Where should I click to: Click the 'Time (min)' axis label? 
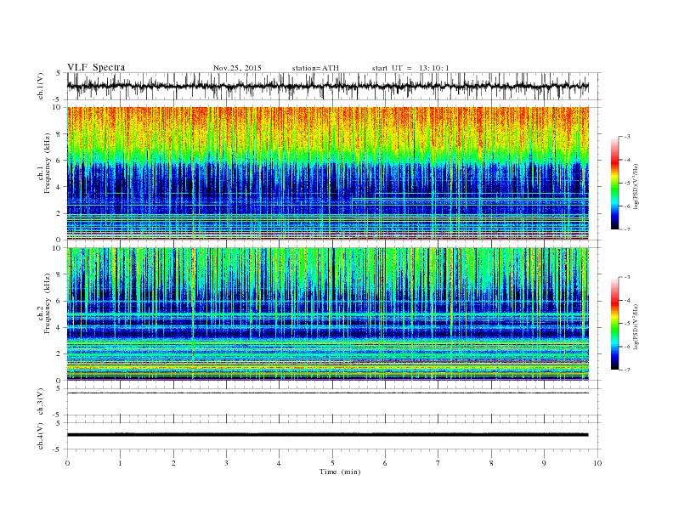(340, 472)
